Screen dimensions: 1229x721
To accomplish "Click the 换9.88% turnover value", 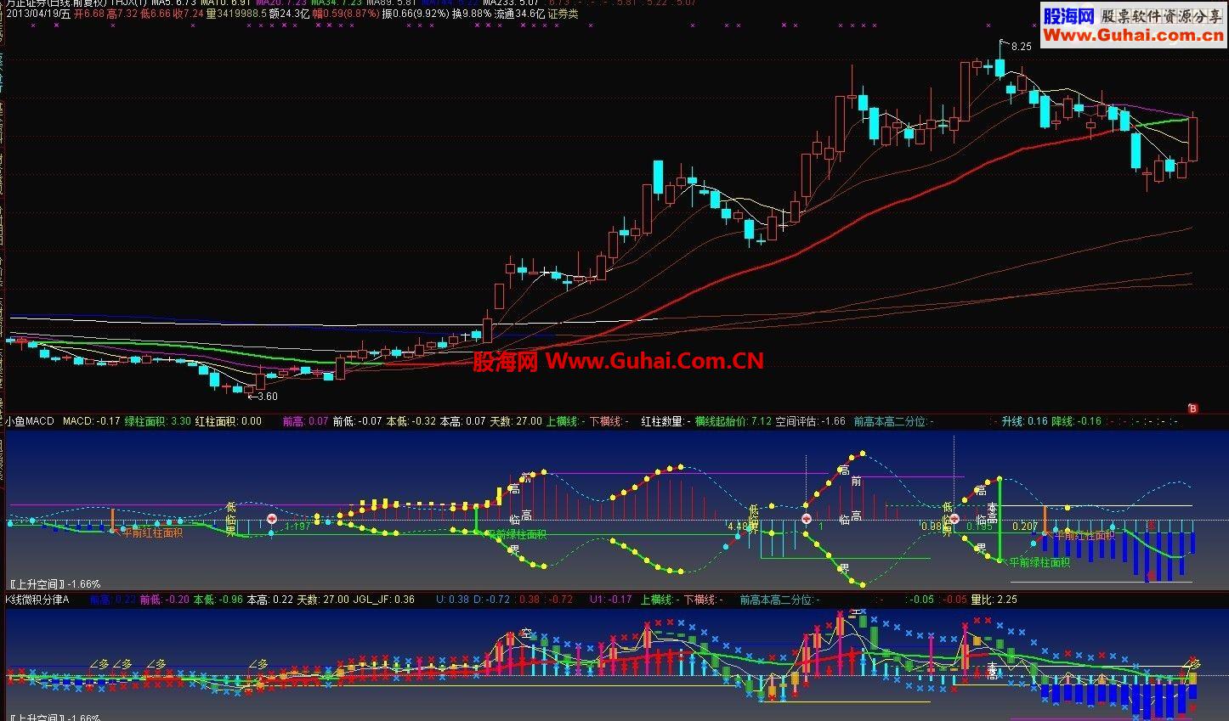I will coord(472,14).
